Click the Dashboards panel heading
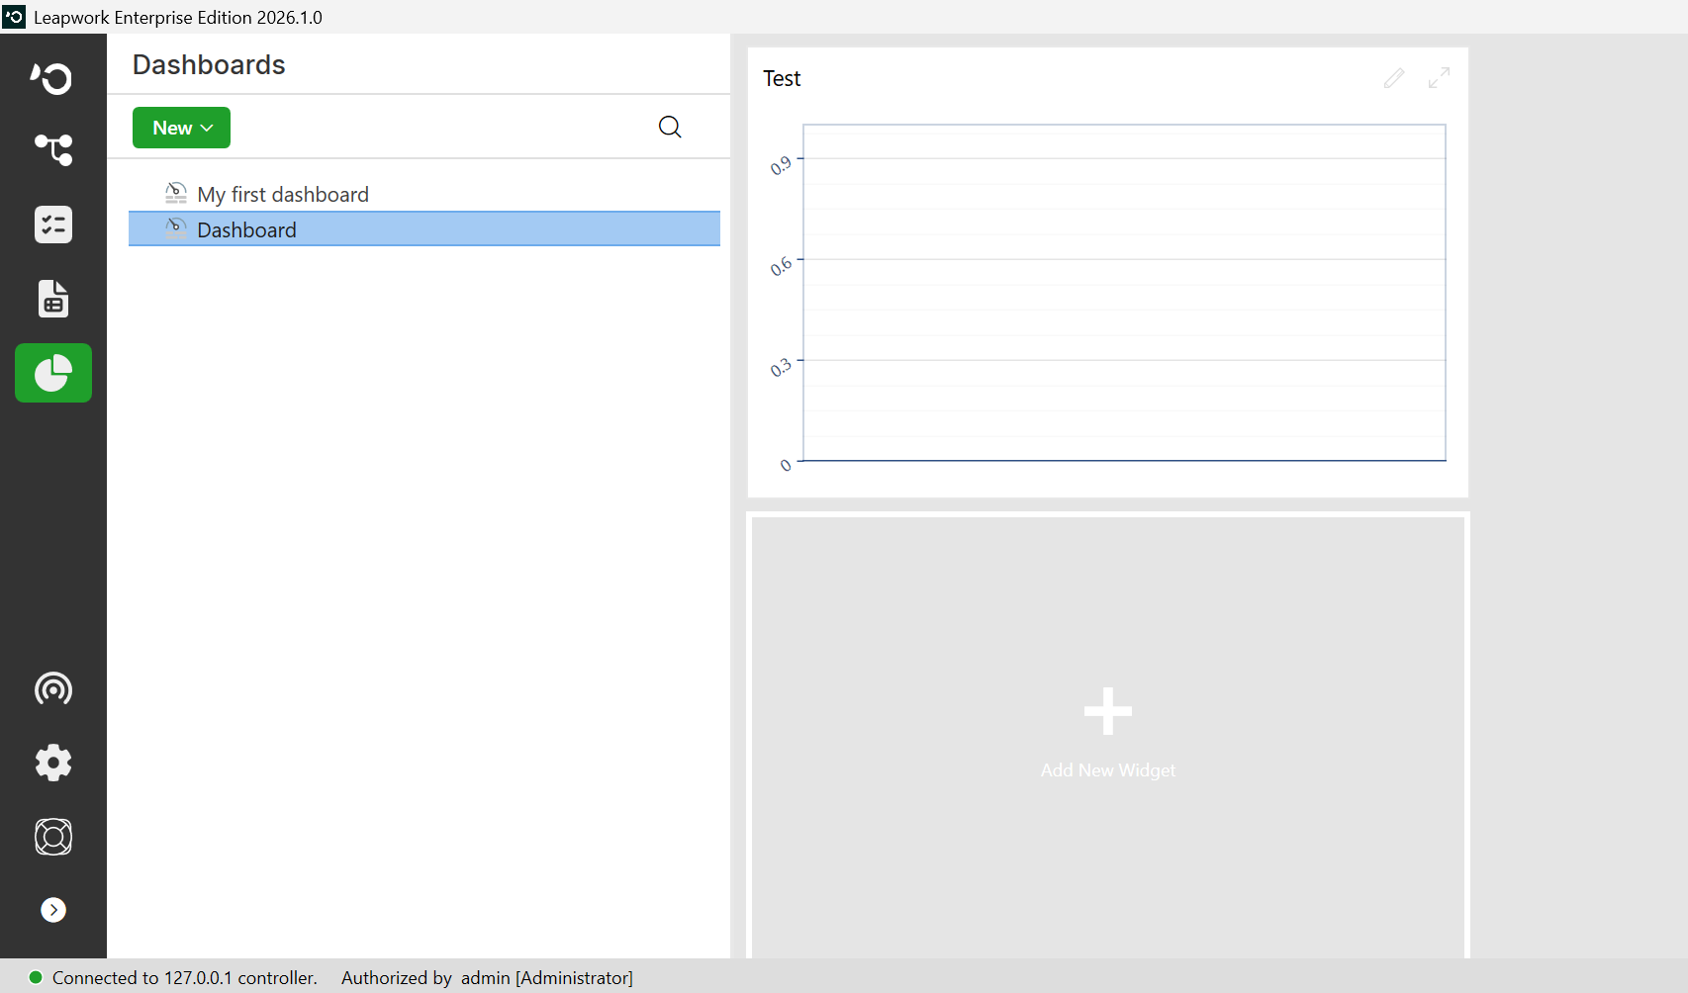Image resolution: width=1688 pixels, height=993 pixels. (x=209, y=64)
